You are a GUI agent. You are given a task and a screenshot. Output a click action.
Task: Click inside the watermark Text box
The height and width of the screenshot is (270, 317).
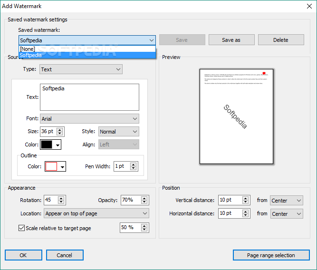pos(89,97)
